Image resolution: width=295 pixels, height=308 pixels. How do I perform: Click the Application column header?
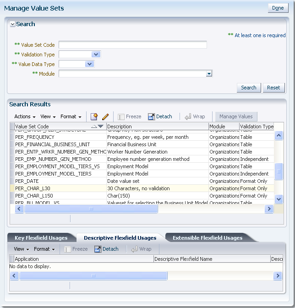[x=84, y=259]
